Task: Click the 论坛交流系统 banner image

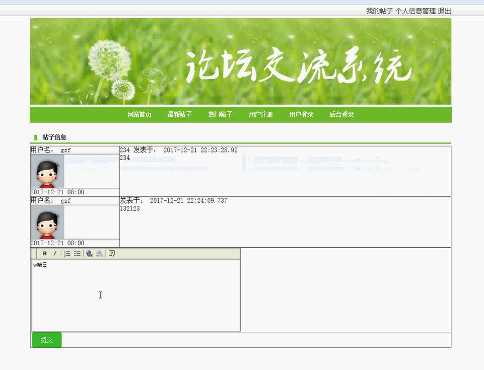Action: (x=240, y=61)
